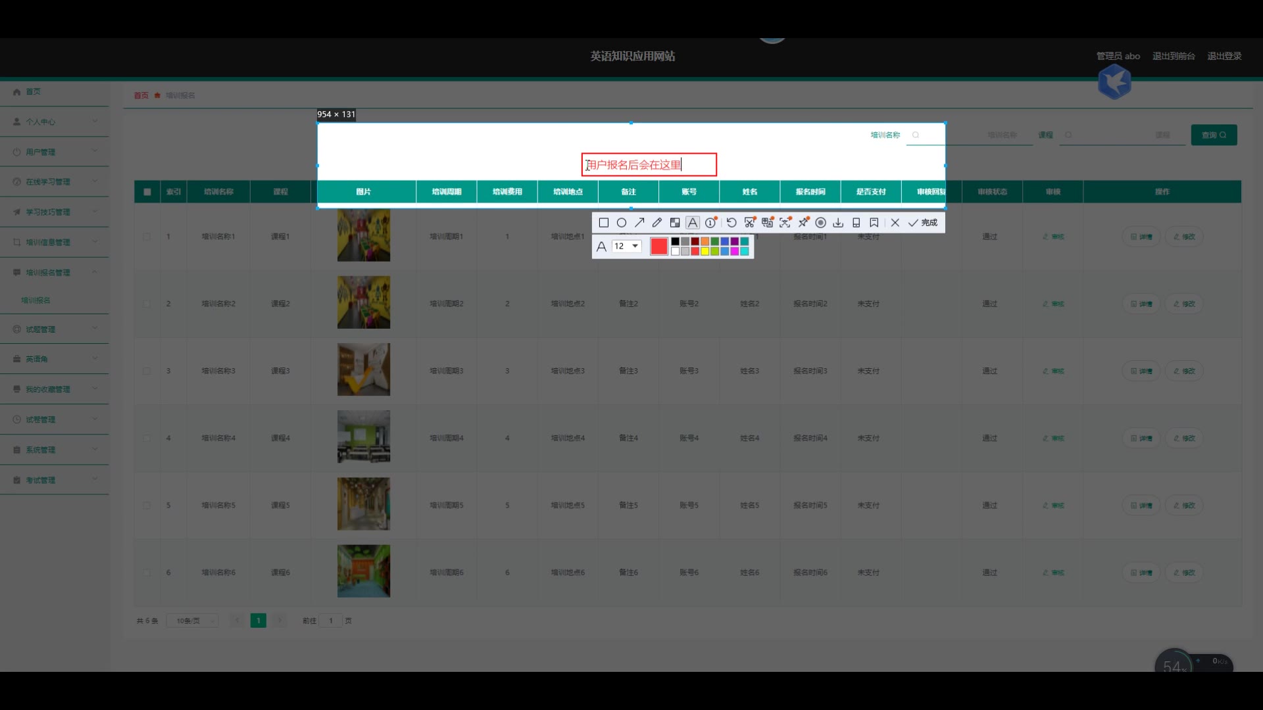Screen dimensions: 1263x710
Task: Click the translate screenshot icon
Action: click(767, 223)
